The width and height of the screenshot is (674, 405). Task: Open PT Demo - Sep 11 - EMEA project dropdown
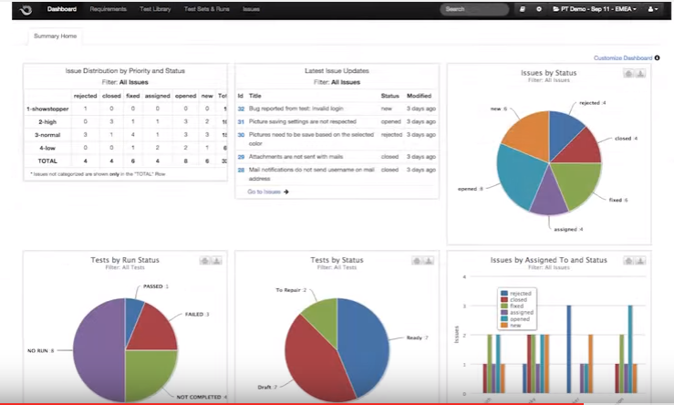click(x=595, y=9)
